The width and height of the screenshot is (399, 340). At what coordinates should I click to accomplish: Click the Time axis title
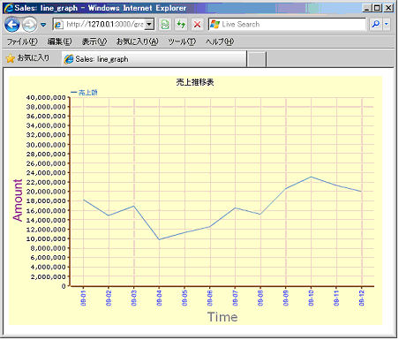(222, 317)
